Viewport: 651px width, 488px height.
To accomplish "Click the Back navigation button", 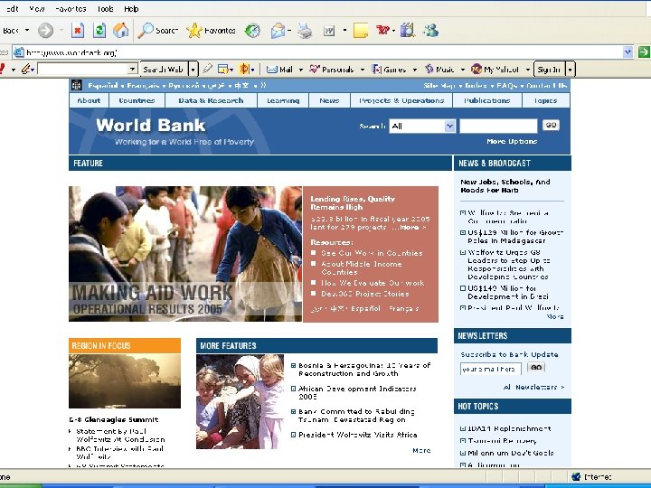I will (x=11, y=30).
